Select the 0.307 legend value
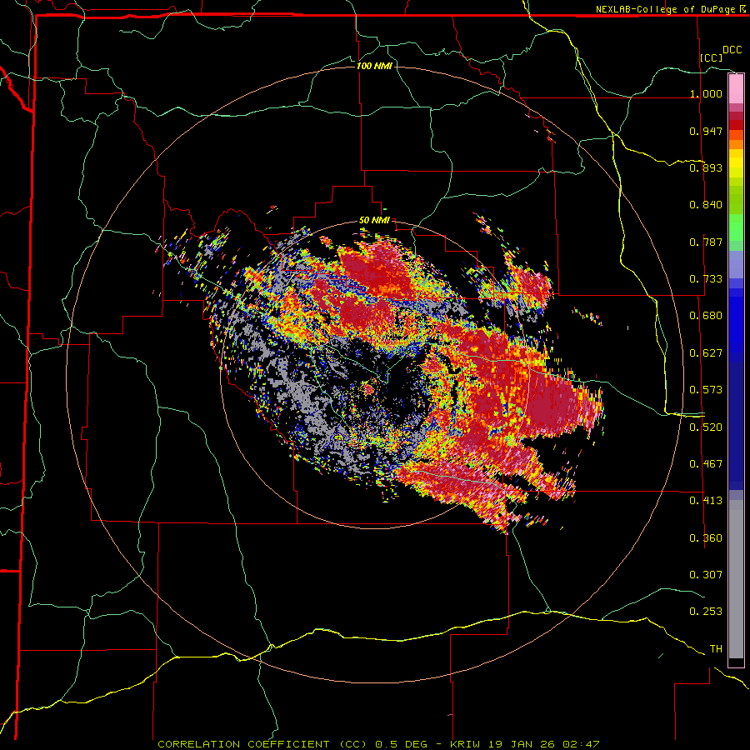750x750 pixels. [706, 575]
